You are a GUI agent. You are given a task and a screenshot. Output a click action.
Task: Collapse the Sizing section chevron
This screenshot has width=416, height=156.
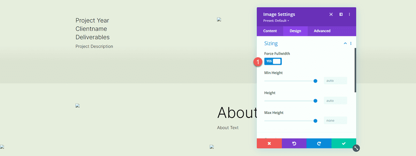coord(345,43)
